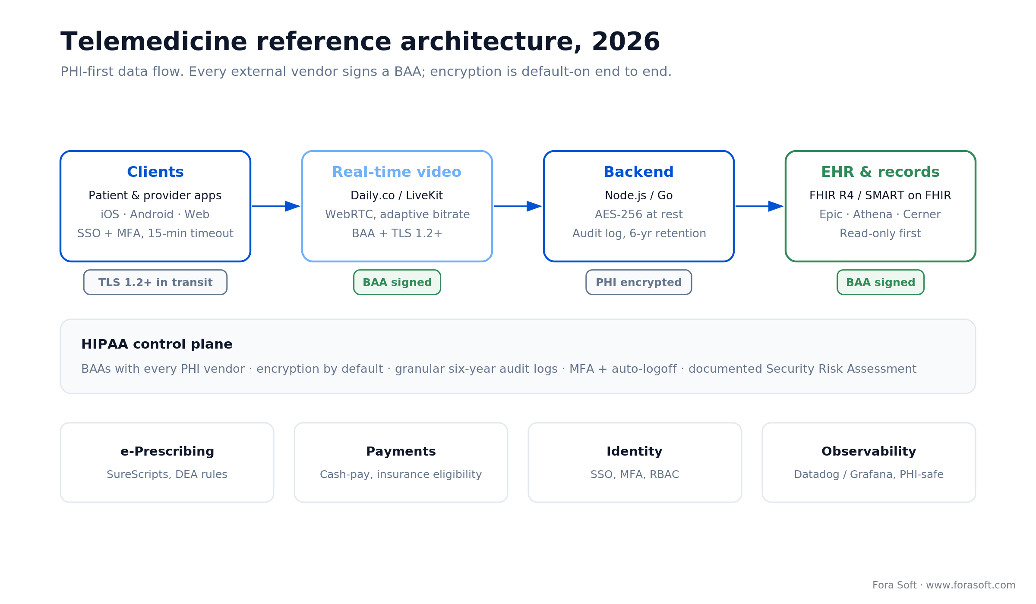Click 'Epic · Athena · Cerner' line
The width and height of the screenshot is (1036, 604).
coord(880,214)
